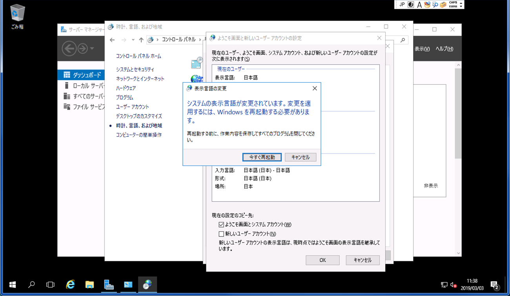
Task: Click the taskbar Search icon
Action: pyautogui.click(x=31, y=285)
